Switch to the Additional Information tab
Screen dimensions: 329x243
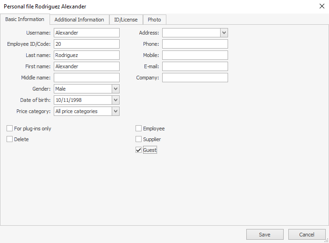point(79,20)
